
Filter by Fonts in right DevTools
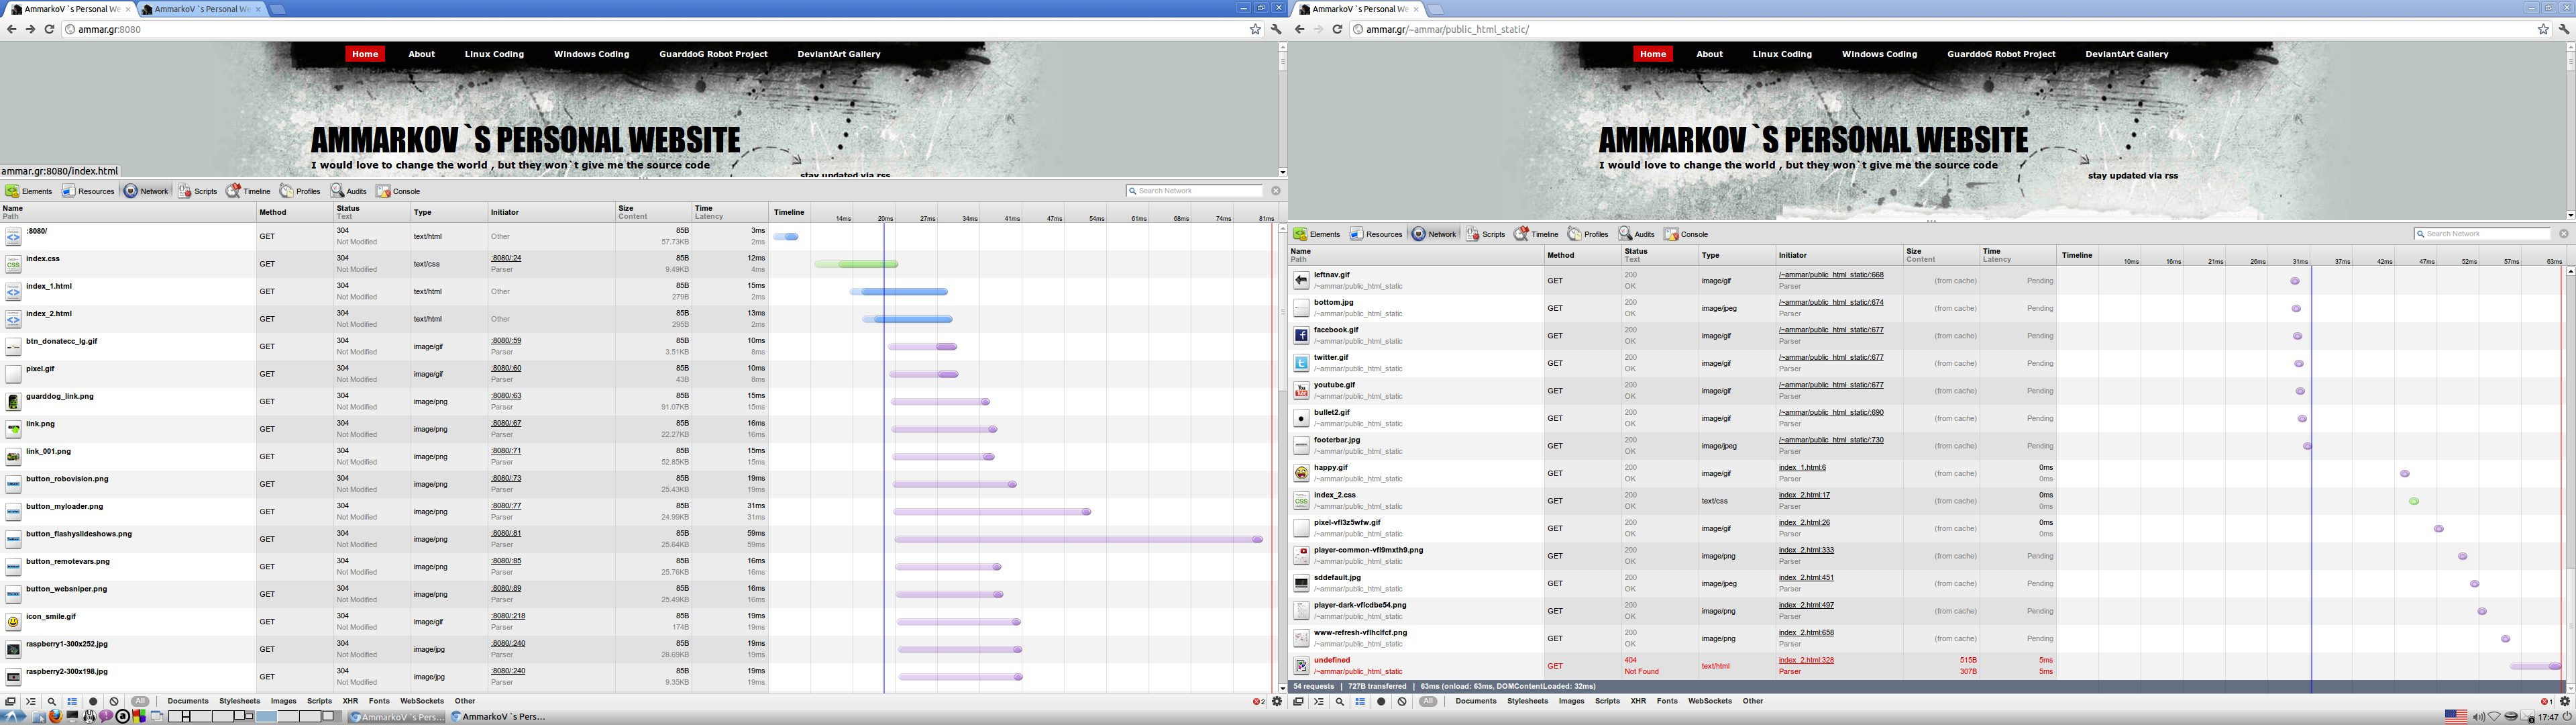coord(1667,701)
